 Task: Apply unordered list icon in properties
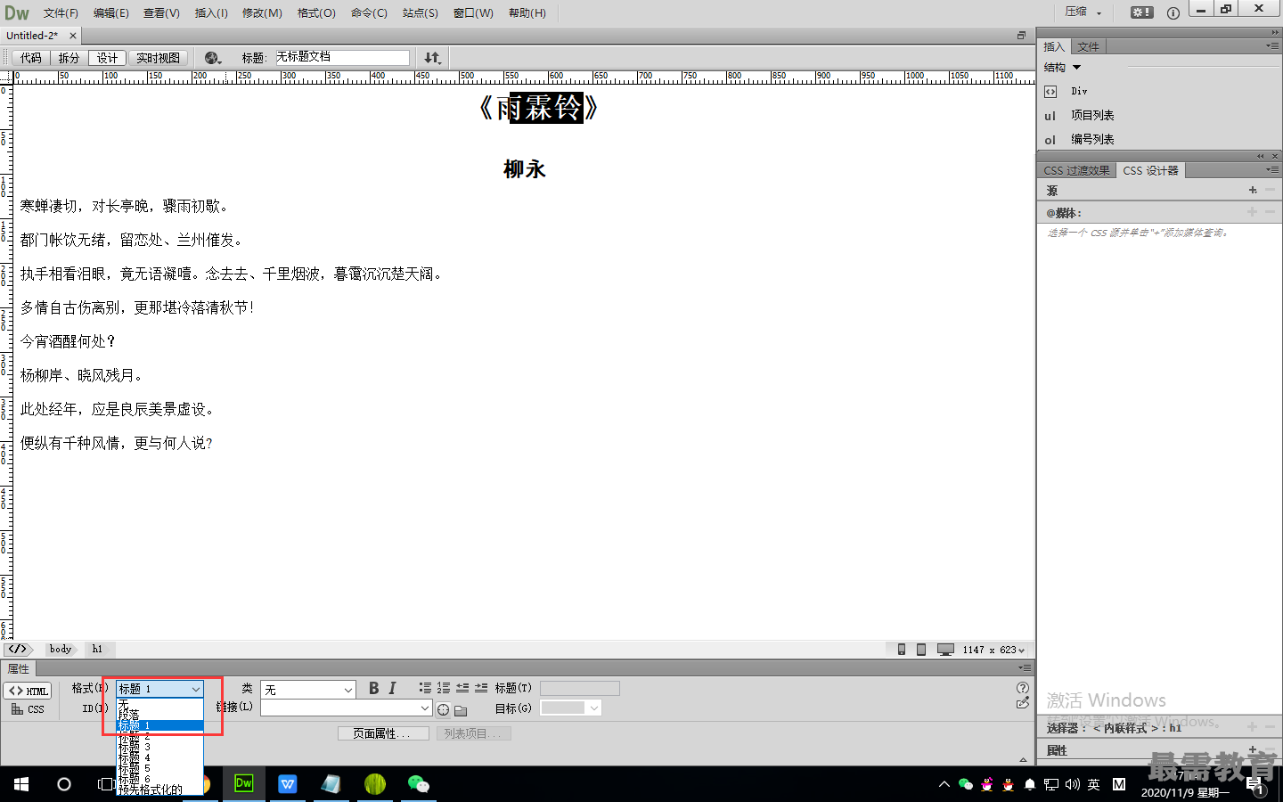[425, 688]
